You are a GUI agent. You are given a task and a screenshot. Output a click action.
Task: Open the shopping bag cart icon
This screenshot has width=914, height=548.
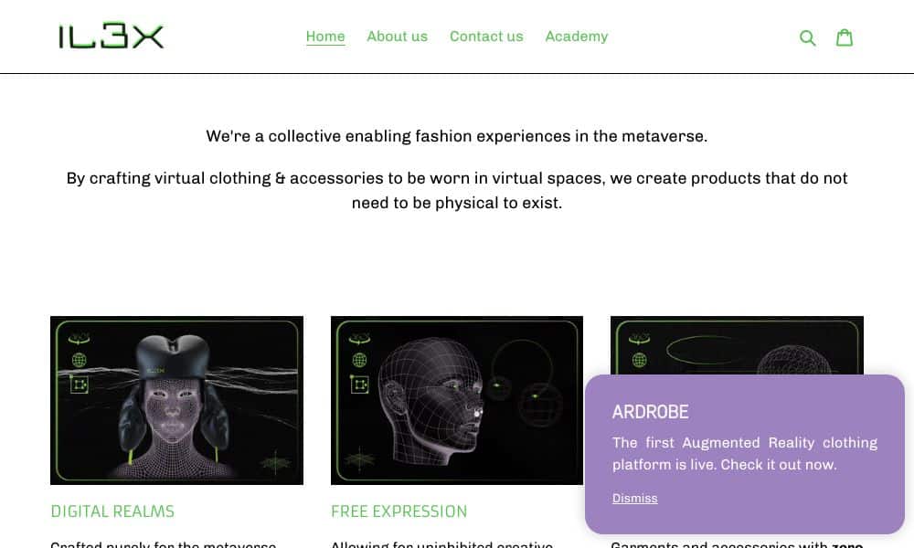coord(844,37)
